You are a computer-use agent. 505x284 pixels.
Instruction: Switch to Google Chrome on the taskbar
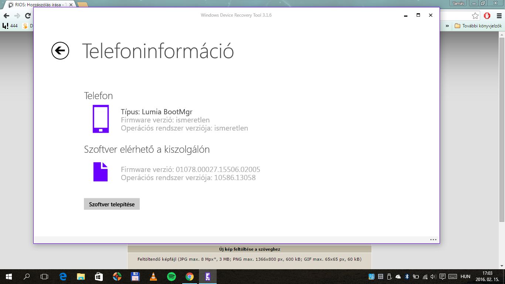[x=189, y=277]
